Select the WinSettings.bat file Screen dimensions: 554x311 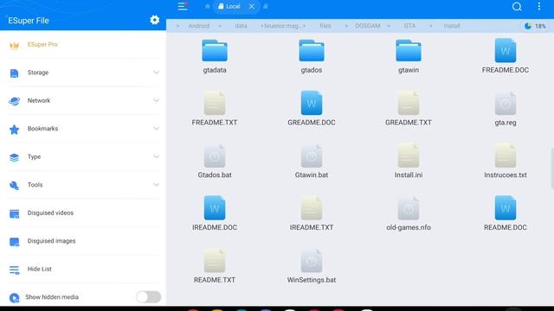pyautogui.click(x=312, y=266)
